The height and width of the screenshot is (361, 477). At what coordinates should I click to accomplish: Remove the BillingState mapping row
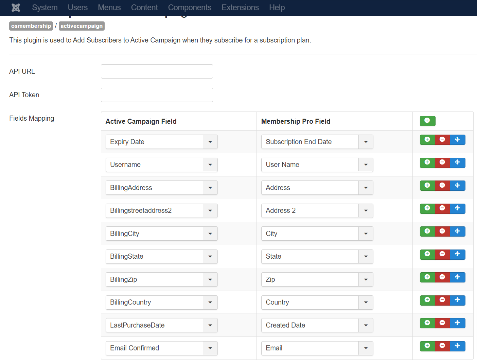pyautogui.click(x=442, y=254)
